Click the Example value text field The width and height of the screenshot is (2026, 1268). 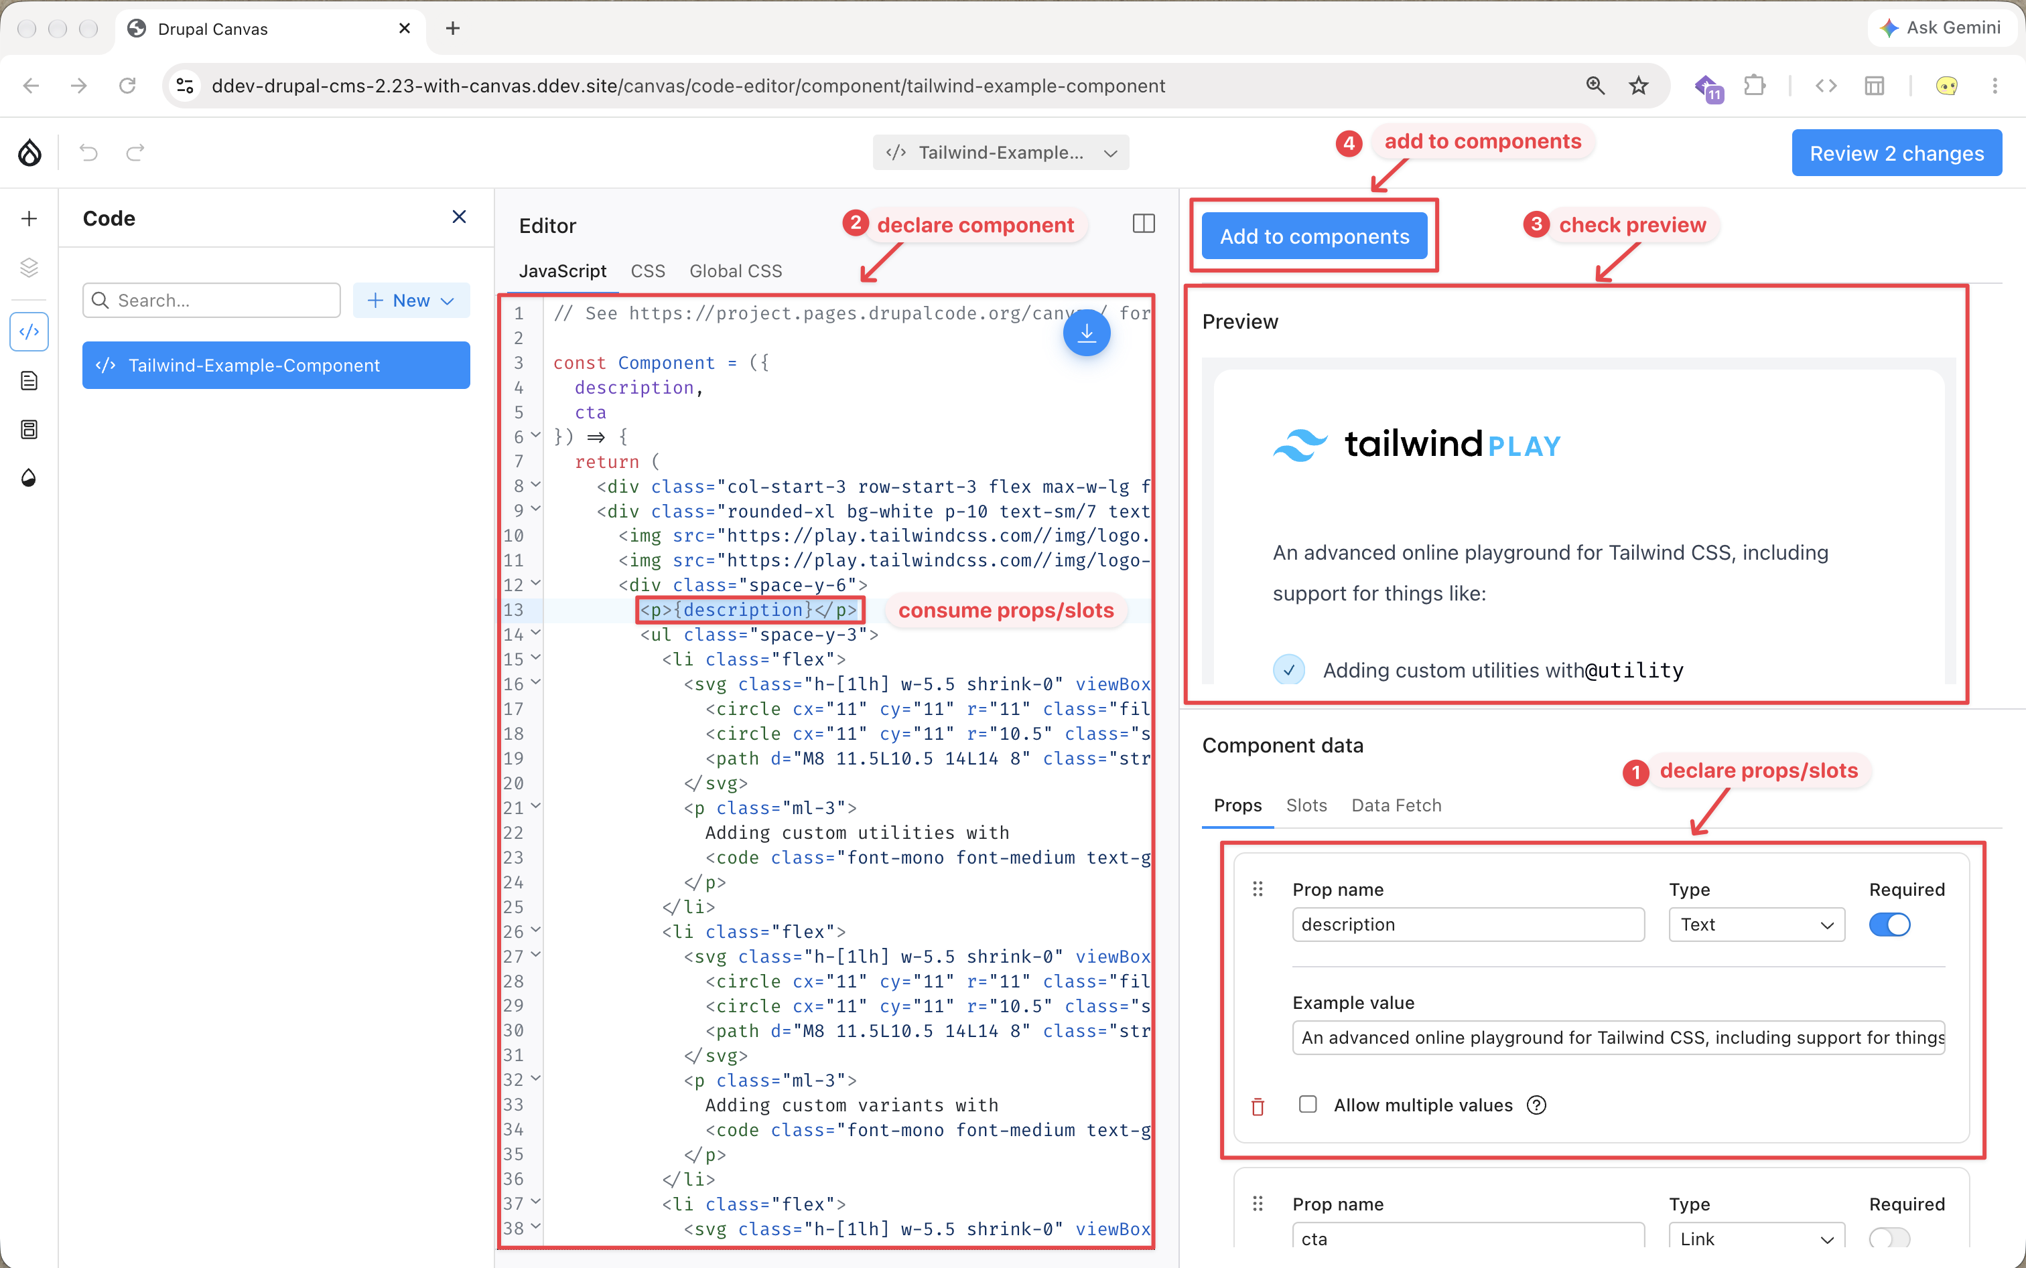tap(1618, 1038)
